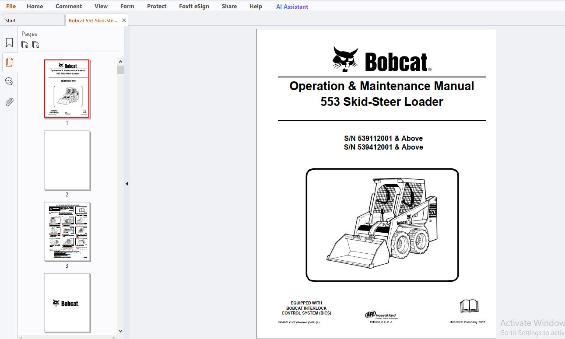565x339 pixels.
Task: Click 'S/N 539112001 & Above' text
Action: [x=383, y=138]
